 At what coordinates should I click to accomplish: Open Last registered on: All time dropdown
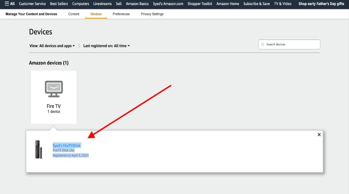[106, 46]
